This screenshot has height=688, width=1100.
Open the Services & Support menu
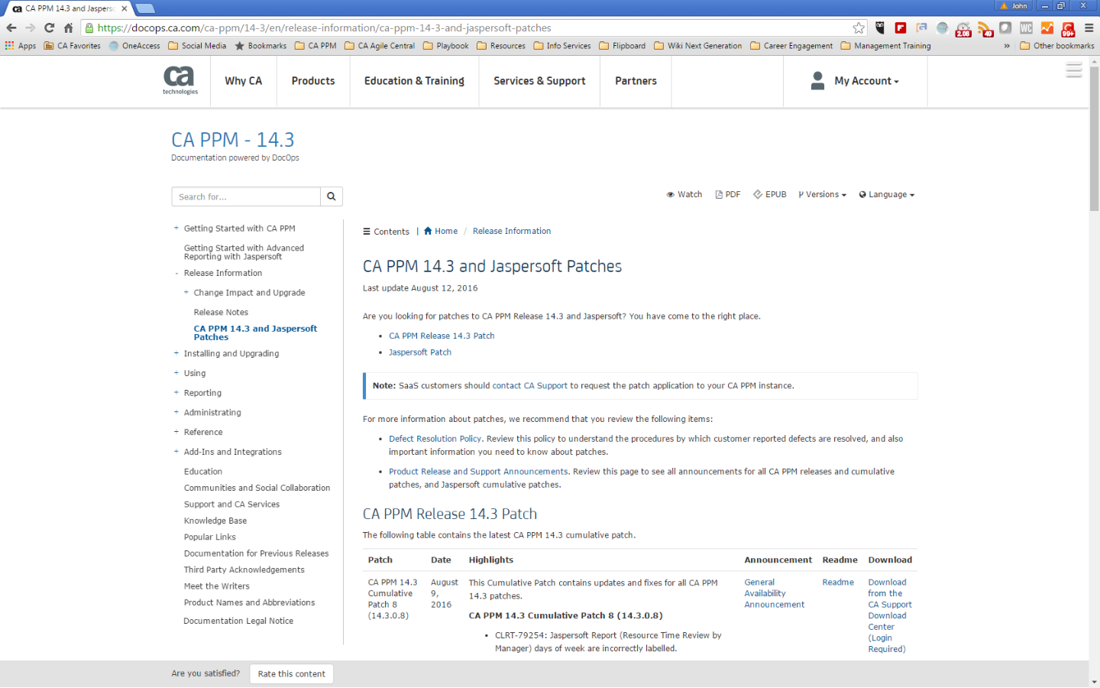(539, 81)
